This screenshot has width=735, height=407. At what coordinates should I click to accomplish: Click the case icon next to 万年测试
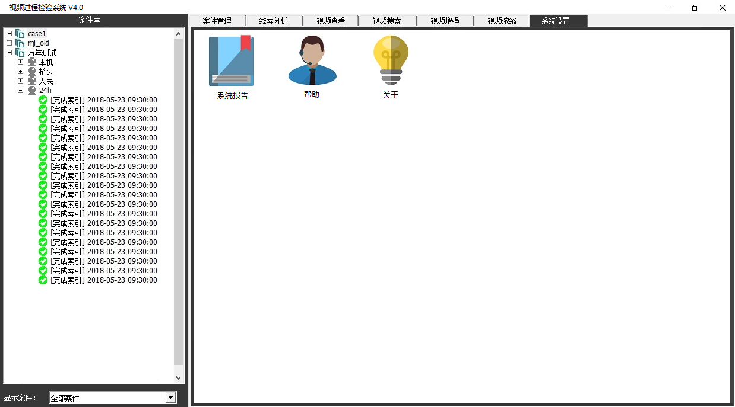[x=19, y=52]
